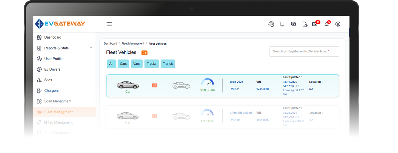
Task: Click the image icon with 19 badge
Action: tap(315, 24)
